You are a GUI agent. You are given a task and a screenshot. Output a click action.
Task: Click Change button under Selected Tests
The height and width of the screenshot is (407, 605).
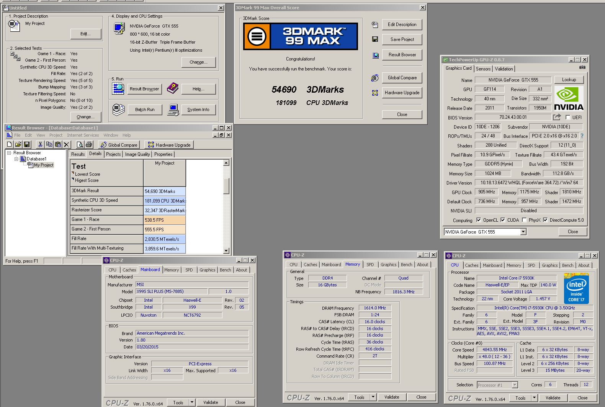(86, 117)
